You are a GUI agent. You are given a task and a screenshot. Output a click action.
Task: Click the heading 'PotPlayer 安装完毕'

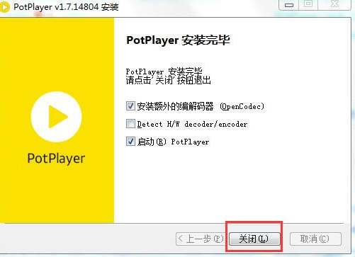pos(178,40)
